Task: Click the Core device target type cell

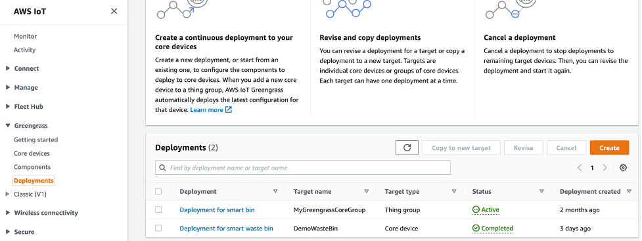Action: 401,228
